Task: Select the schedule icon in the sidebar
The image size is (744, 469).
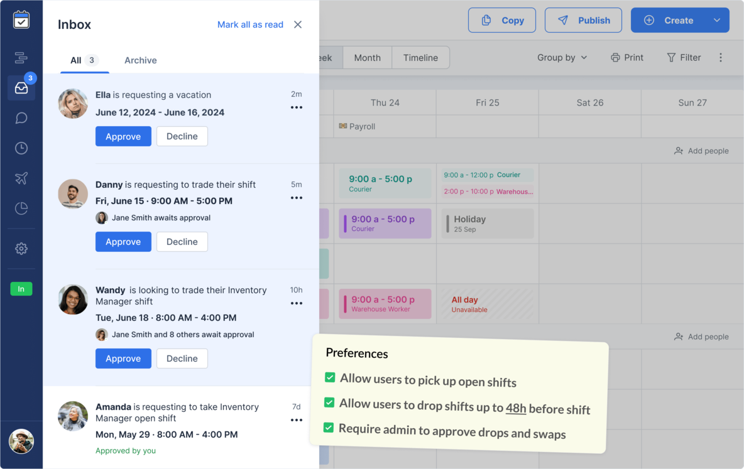Action: [21, 57]
